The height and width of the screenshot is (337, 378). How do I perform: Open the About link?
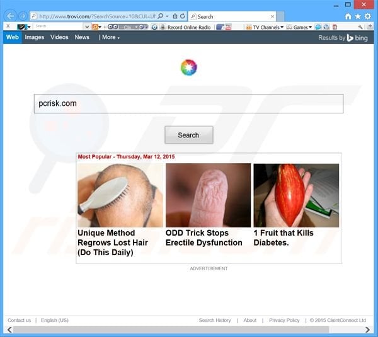point(249,320)
